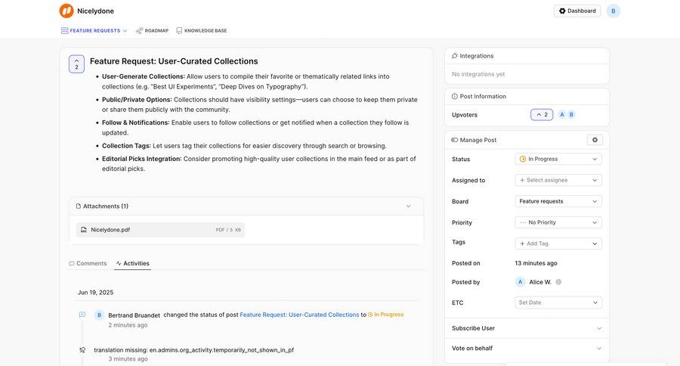The height and width of the screenshot is (366, 680).
Task: Click the comment icon next to Bertrand's activity
Action: click(x=82, y=315)
